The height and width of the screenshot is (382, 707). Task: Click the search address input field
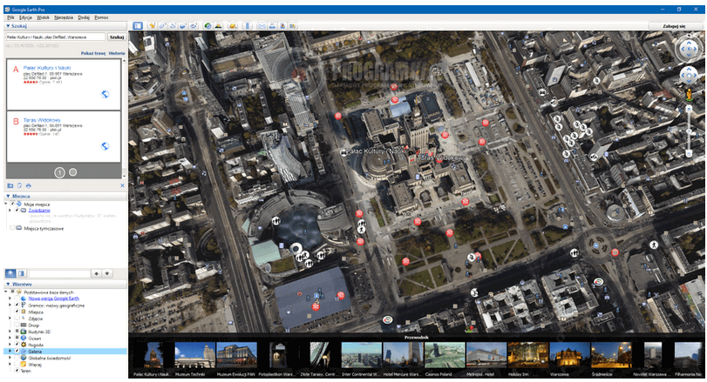pyautogui.click(x=56, y=37)
